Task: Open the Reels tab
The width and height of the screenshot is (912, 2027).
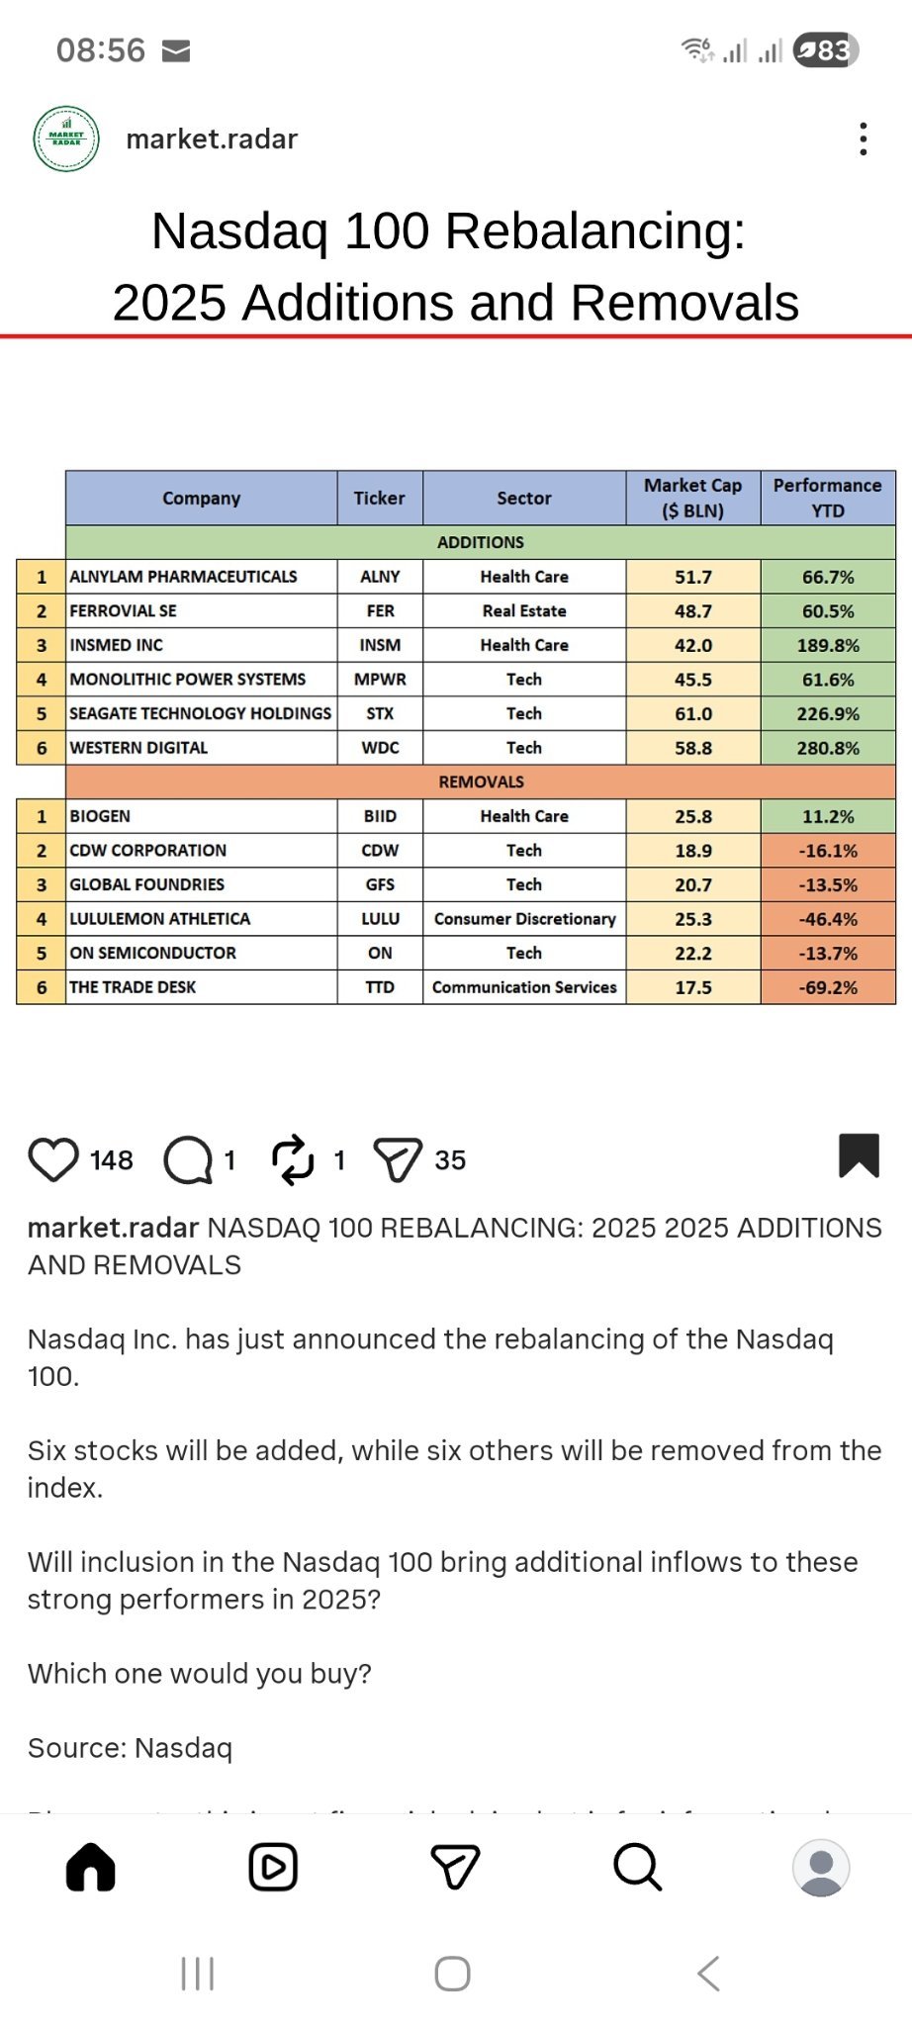Action: pos(273,1868)
